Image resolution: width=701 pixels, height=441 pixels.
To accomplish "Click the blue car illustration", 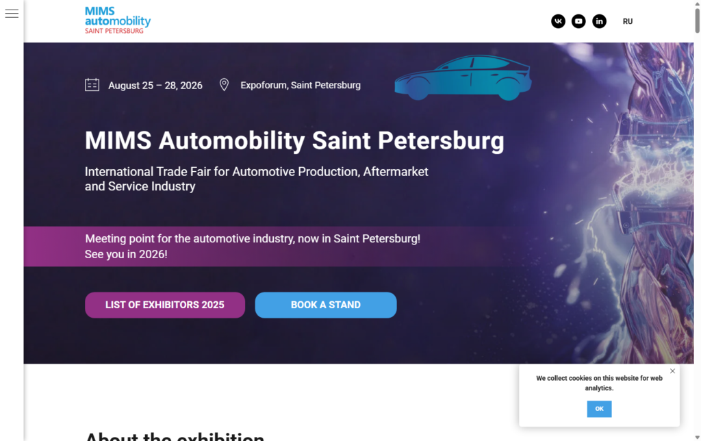I will click(463, 79).
